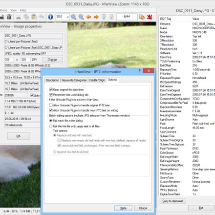Click the first 300 DPI input field
This screenshot has width=215, height=215.
[x=9, y=60]
